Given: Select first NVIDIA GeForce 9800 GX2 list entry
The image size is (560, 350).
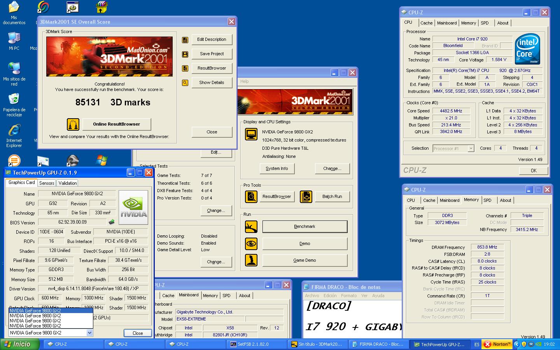Looking at the screenshot, I should pyautogui.click(x=51, y=311).
